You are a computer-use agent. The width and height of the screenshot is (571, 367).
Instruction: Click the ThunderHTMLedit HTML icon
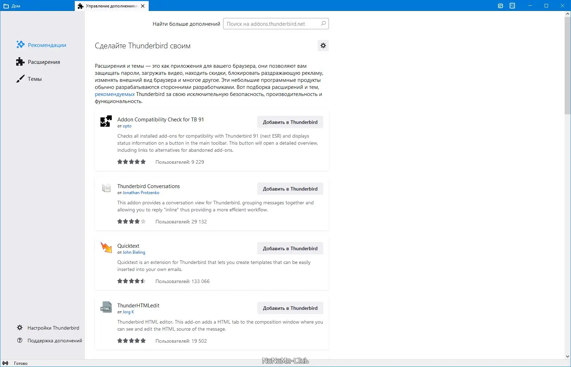[x=106, y=307]
